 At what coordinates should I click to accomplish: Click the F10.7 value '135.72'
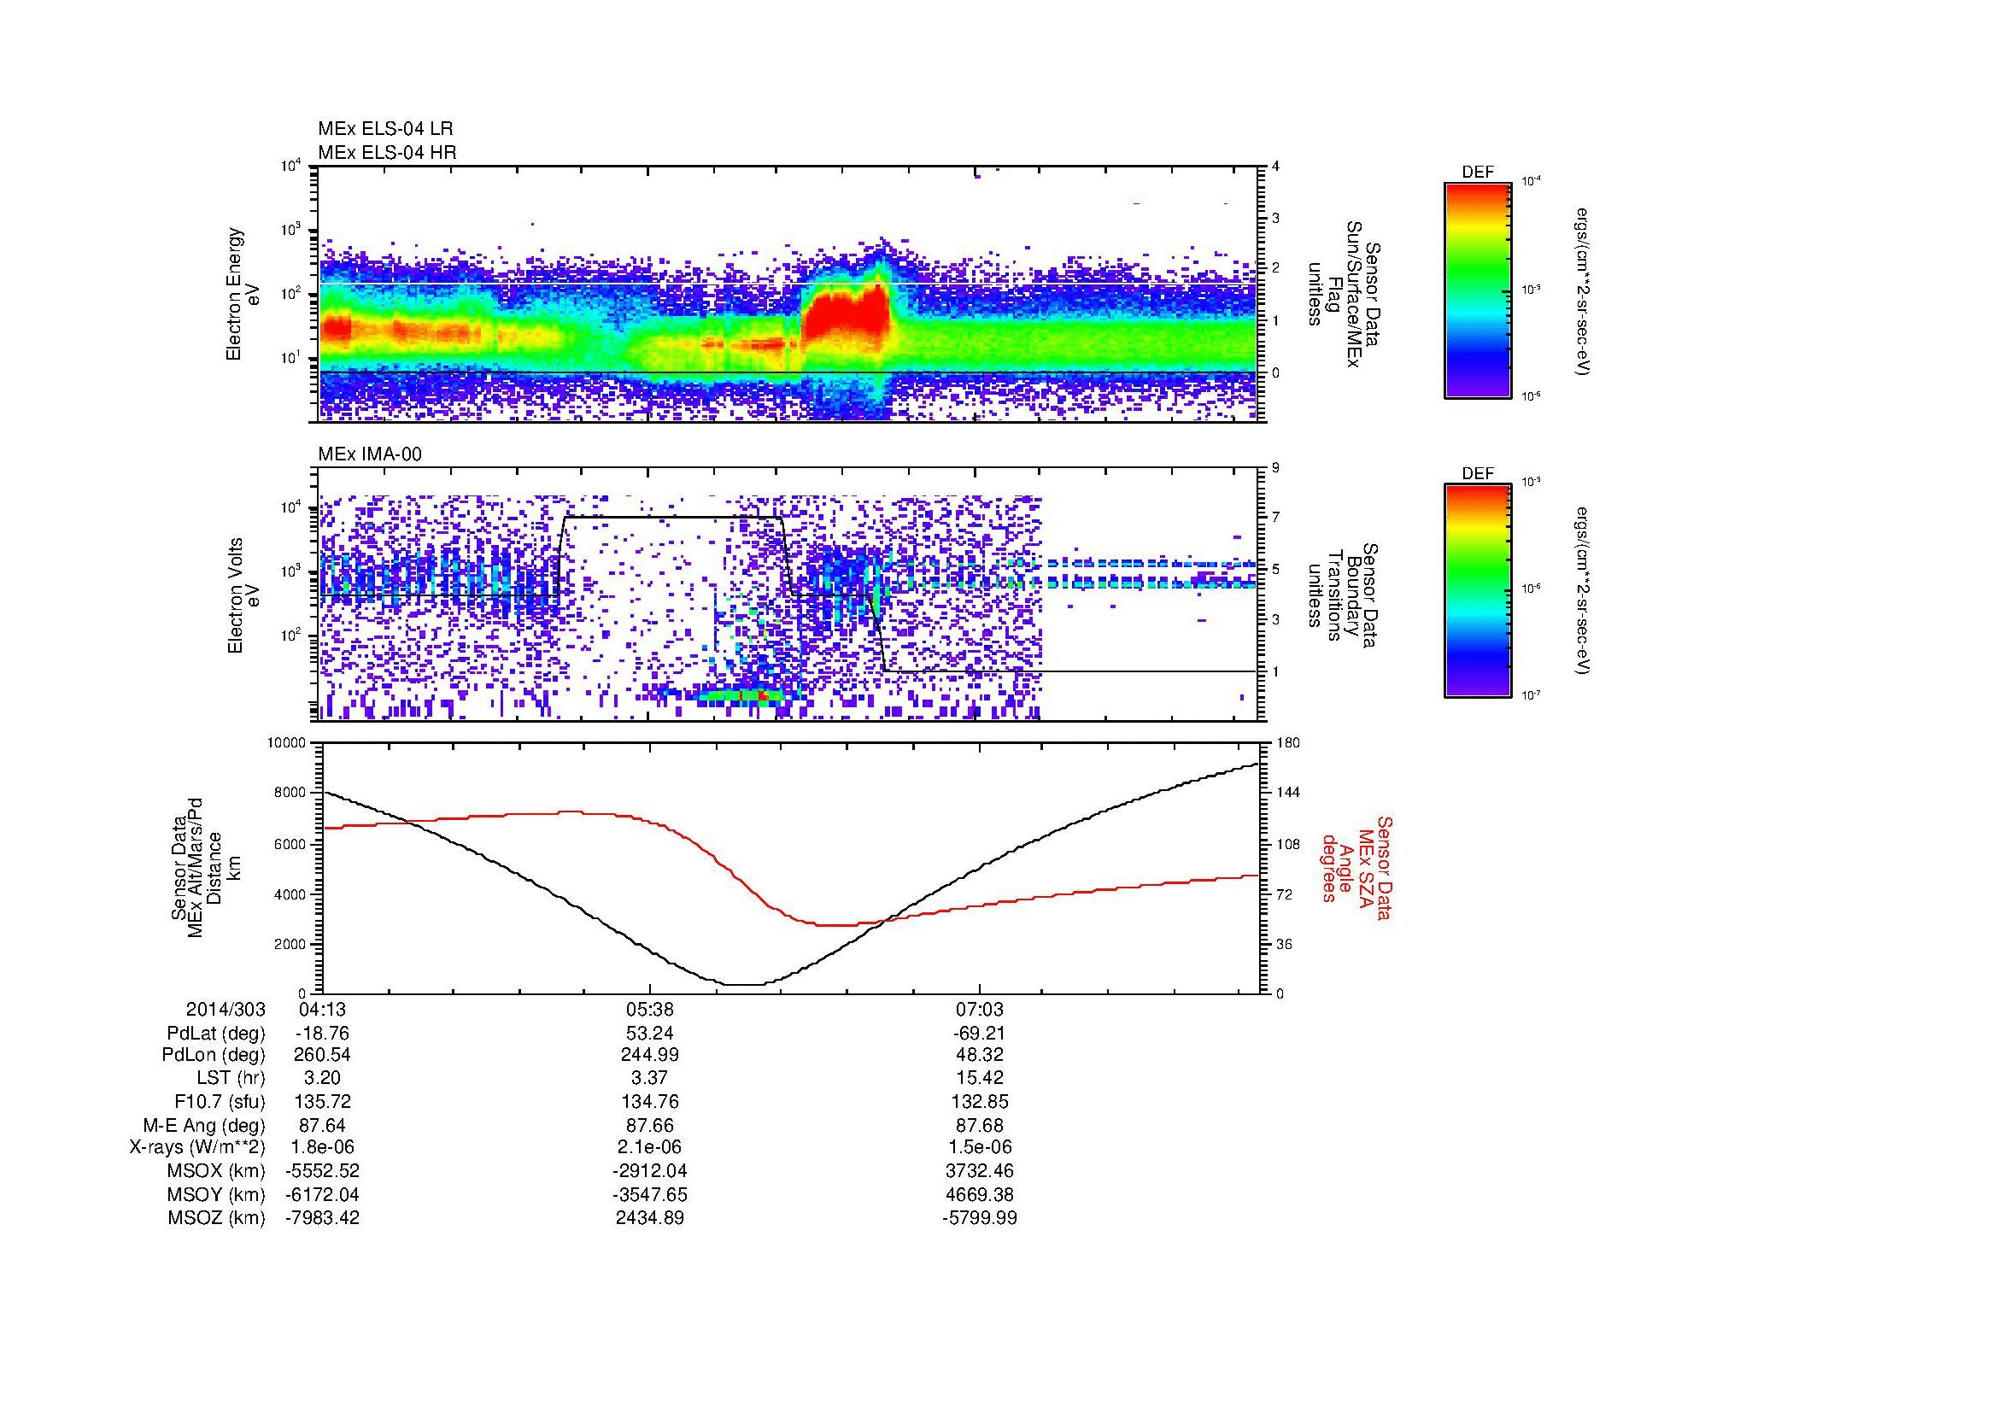tap(322, 1101)
